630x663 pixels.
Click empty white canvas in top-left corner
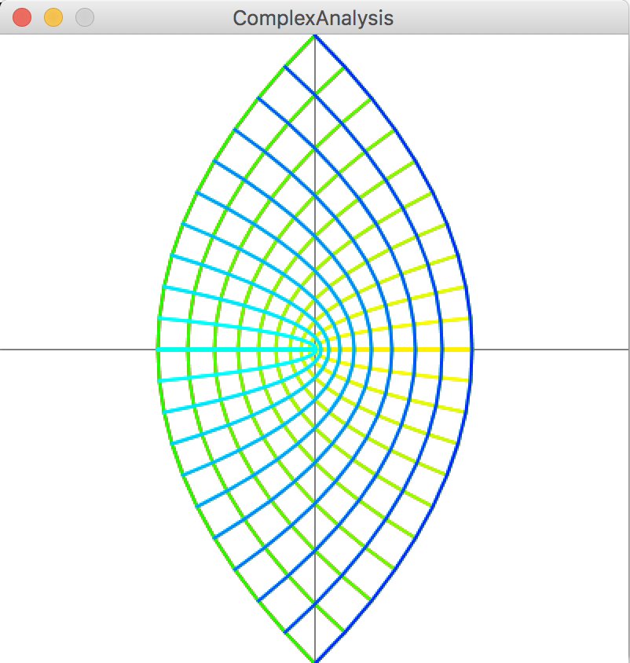click(63, 94)
